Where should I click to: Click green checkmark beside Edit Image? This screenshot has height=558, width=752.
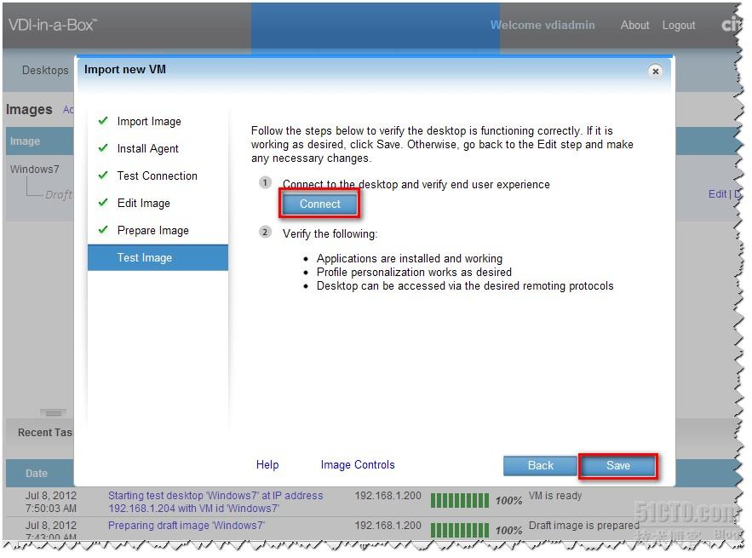103,203
